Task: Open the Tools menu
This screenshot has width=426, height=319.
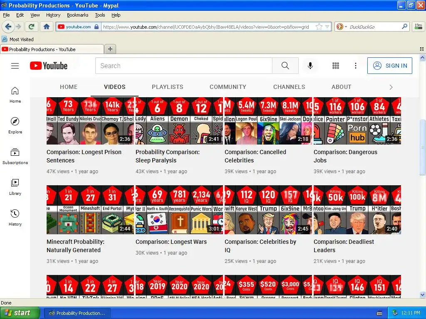Action: tap(100, 15)
